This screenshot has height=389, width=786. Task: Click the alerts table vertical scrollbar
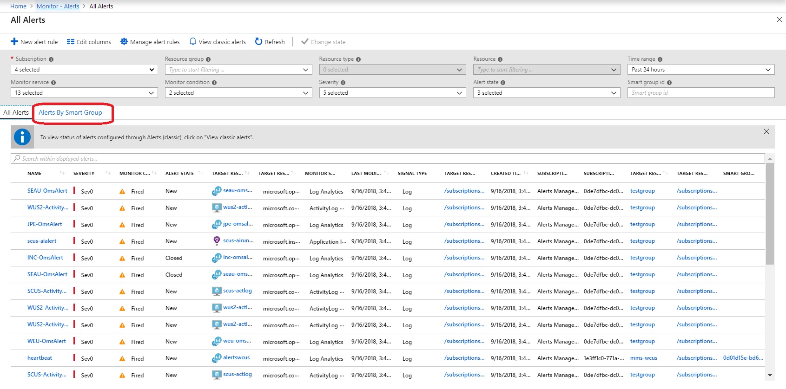pyautogui.click(x=770, y=214)
